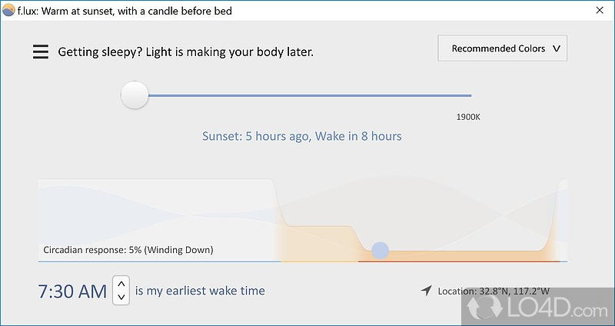The height and width of the screenshot is (326, 615).
Task: Open the hamburger menu
Action: coord(40,52)
